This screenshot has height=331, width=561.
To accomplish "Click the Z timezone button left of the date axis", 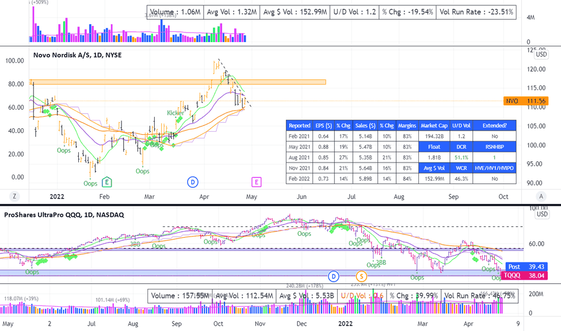I will [x=14, y=196].
